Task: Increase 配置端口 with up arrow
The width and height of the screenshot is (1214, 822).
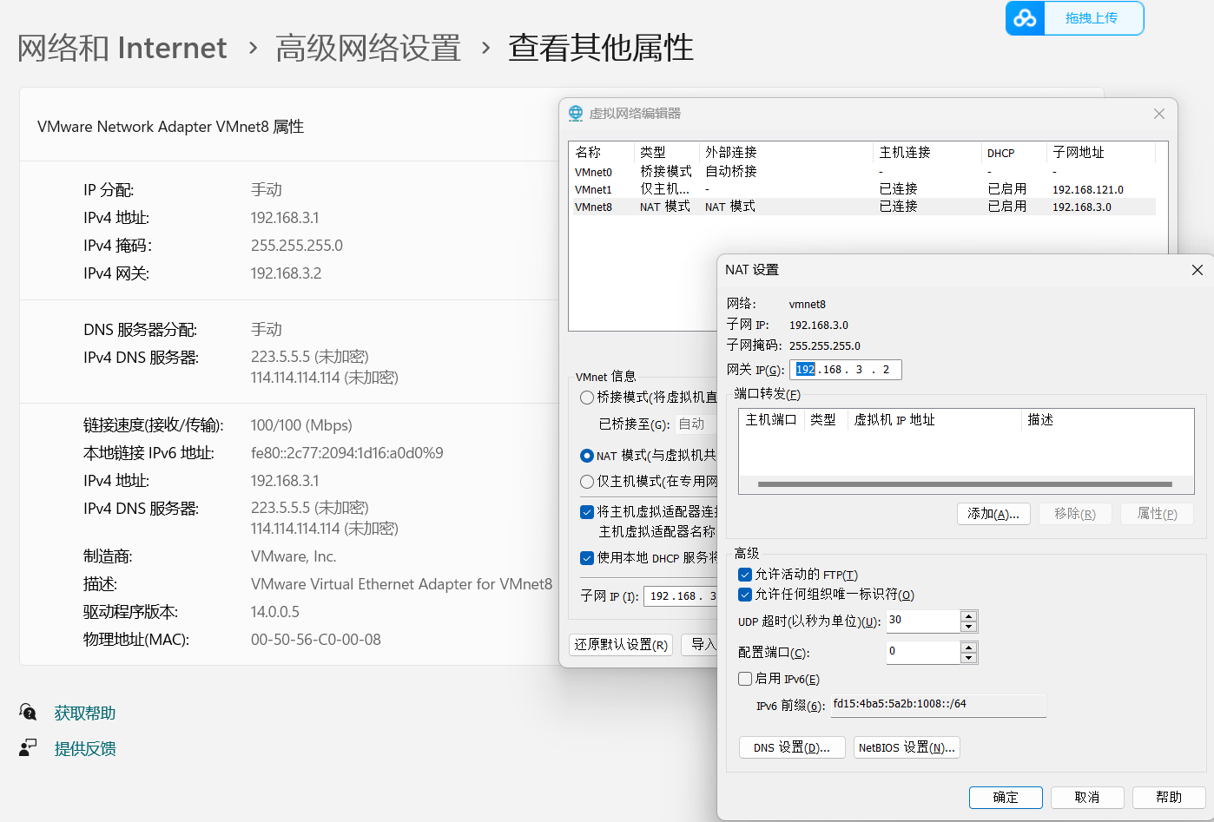Action: (x=969, y=647)
